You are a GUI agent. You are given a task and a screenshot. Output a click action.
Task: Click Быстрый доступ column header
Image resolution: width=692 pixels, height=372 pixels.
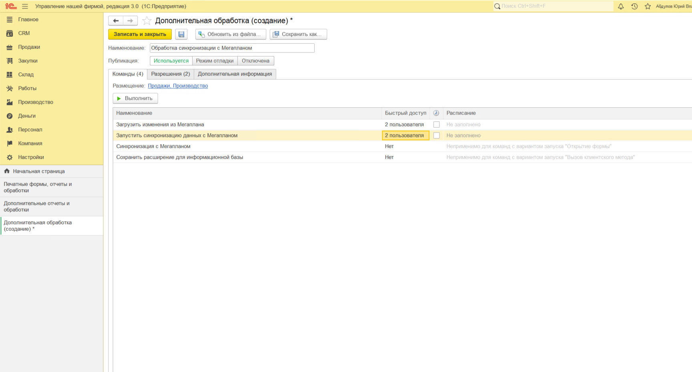coord(406,113)
